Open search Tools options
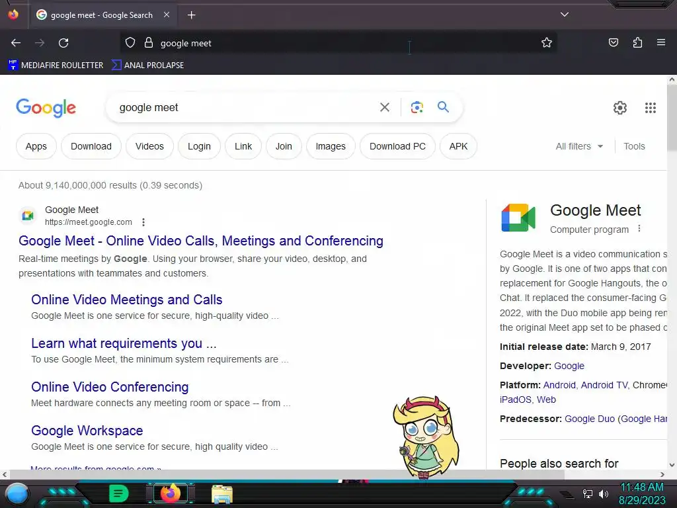 (634, 146)
